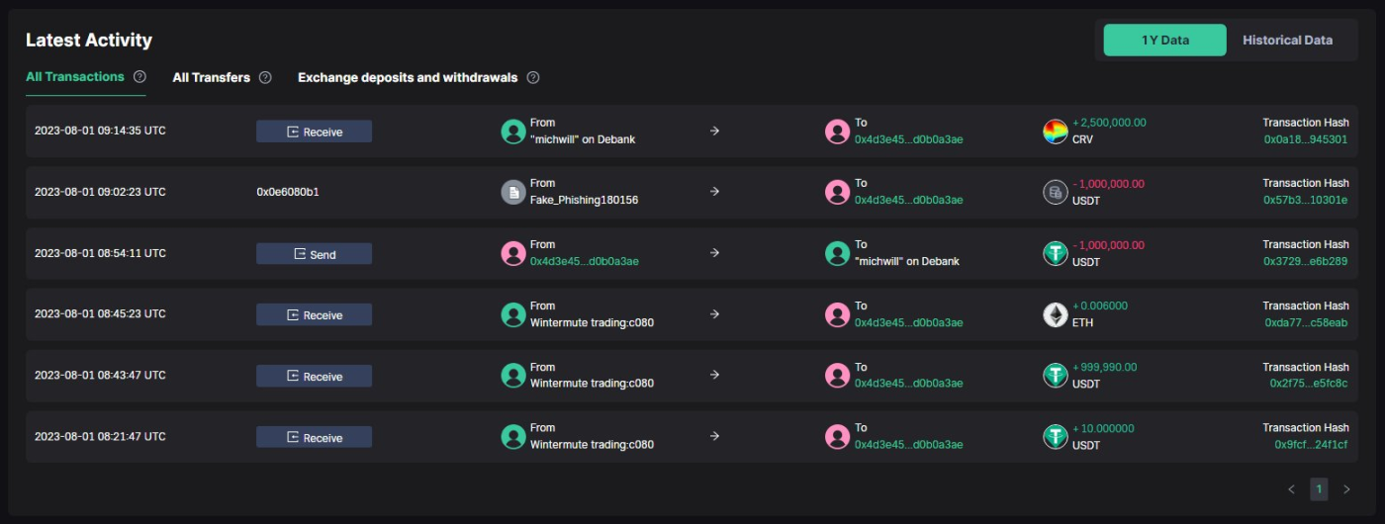Switch to Historical Data view
Image resolution: width=1385 pixels, height=524 pixels.
[1287, 41]
